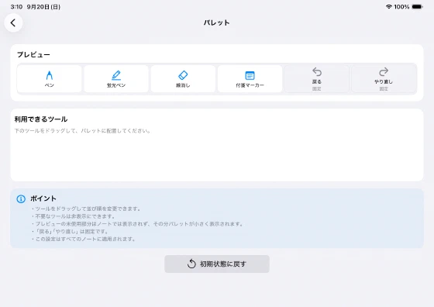The image size is (434, 307).
Task: Click the ポイント heading text
Action: pyautogui.click(x=43, y=198)
